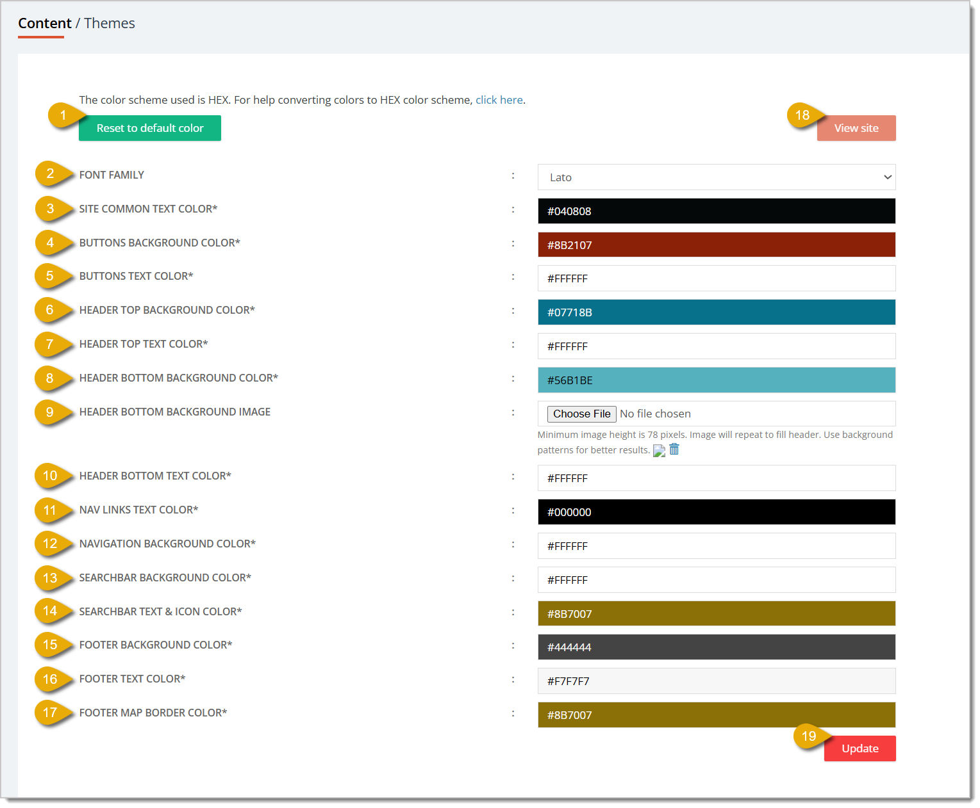
Task: Click Reset to default color button
Action: [150, 128]
